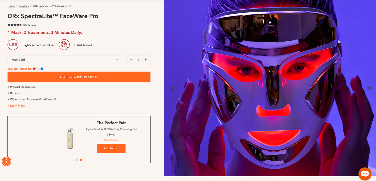Screen dimensions: 376x181
Task: Advance to the next product image arrow
Action: coord(369,88)
